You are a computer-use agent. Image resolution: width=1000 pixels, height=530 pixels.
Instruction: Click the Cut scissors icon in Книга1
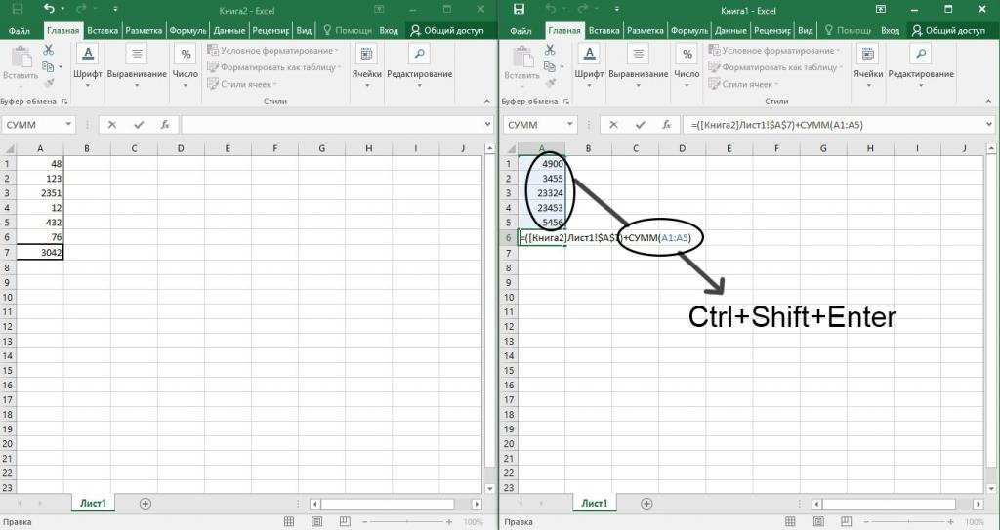click(x=548, y=50)
